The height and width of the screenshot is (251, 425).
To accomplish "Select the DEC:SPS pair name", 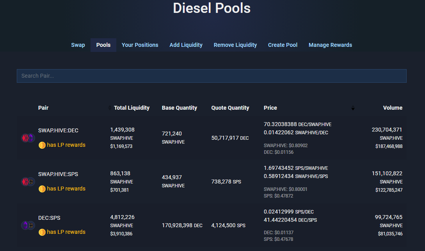I will (x=49, y=218).
